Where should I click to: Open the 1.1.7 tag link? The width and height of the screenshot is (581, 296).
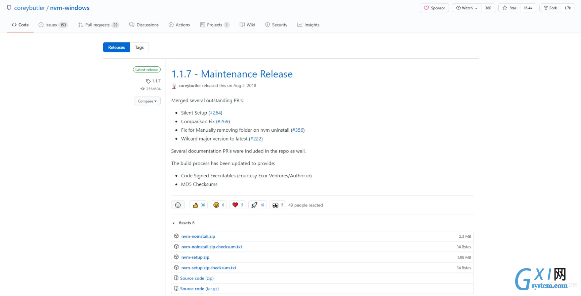(153, 81)
